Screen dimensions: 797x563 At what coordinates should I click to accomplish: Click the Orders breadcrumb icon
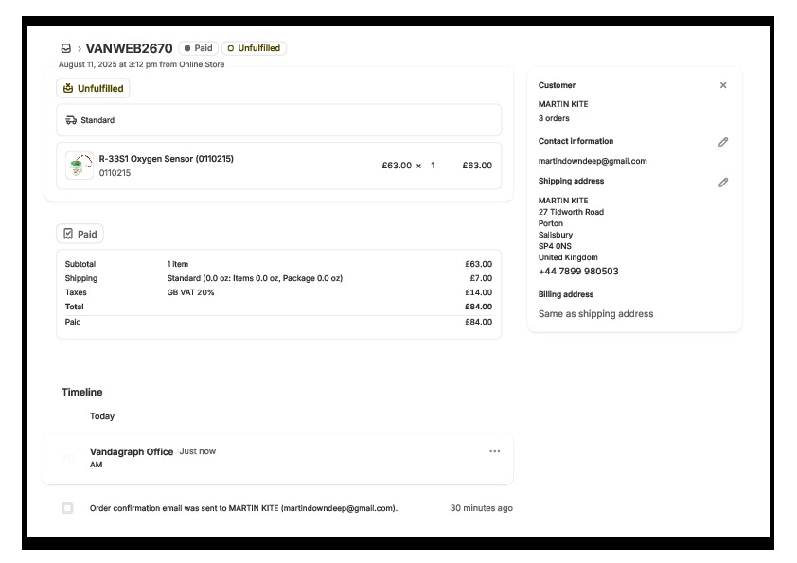[x=65, y=48]
